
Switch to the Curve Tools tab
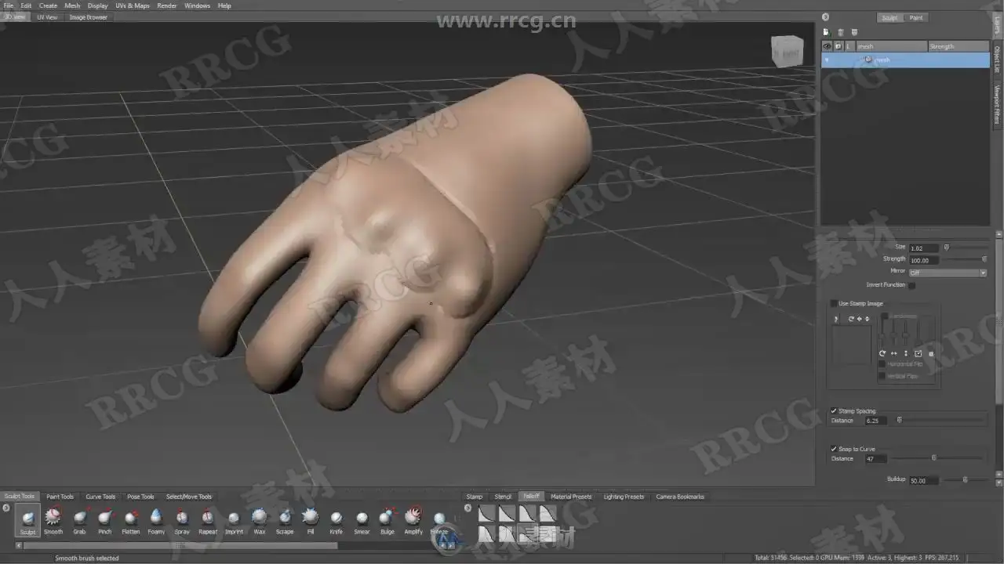click(x=100, y=497)
